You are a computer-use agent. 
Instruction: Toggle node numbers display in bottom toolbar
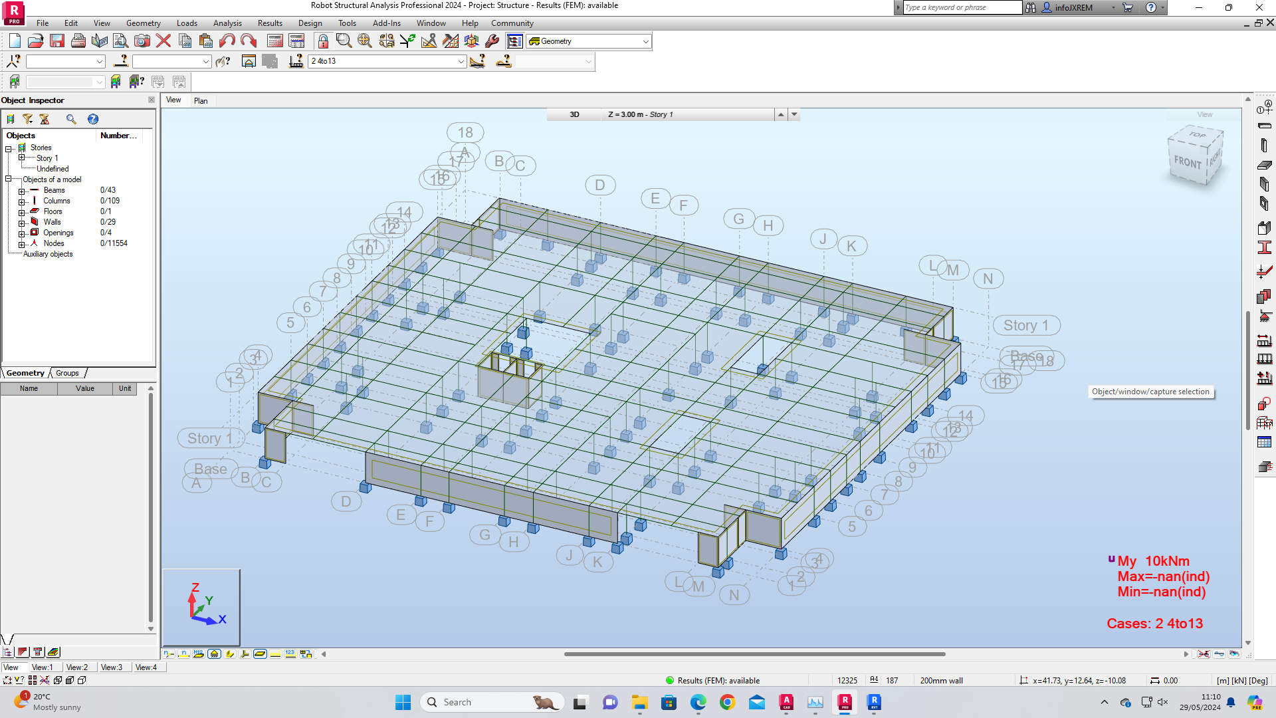[x=169, y=654]
